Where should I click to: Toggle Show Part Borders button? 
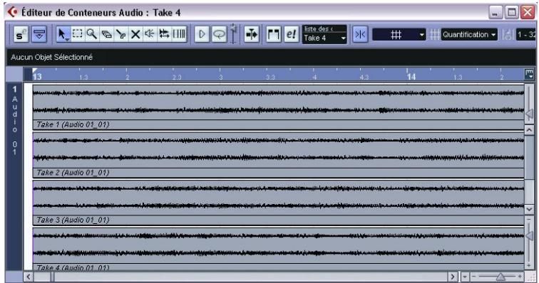(274, 34)
